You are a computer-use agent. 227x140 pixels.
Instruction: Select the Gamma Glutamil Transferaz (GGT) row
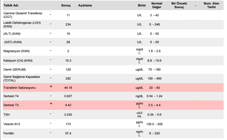pos(113,15)
